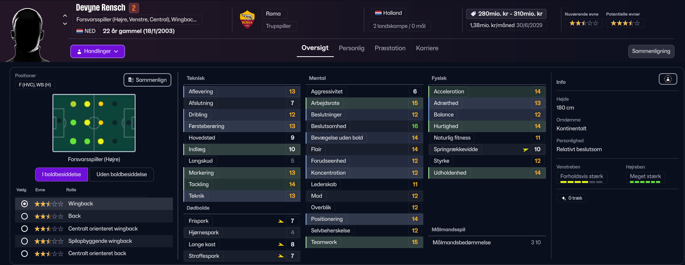Image resolution: width=685 pixels, height=265 pixels.
Task: Click the Frispark attribute trend arrow
Action: pyautogui.click(x=281, y=221)
